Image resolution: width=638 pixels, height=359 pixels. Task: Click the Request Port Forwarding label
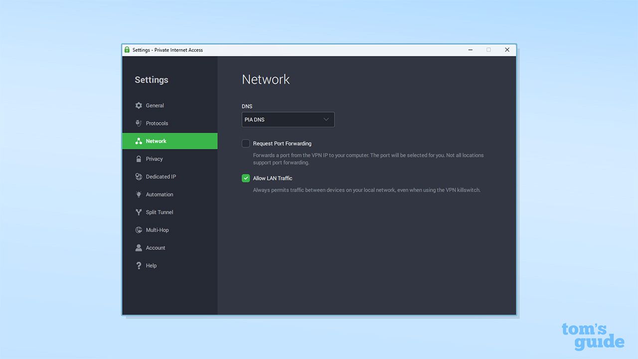point(282,144)
